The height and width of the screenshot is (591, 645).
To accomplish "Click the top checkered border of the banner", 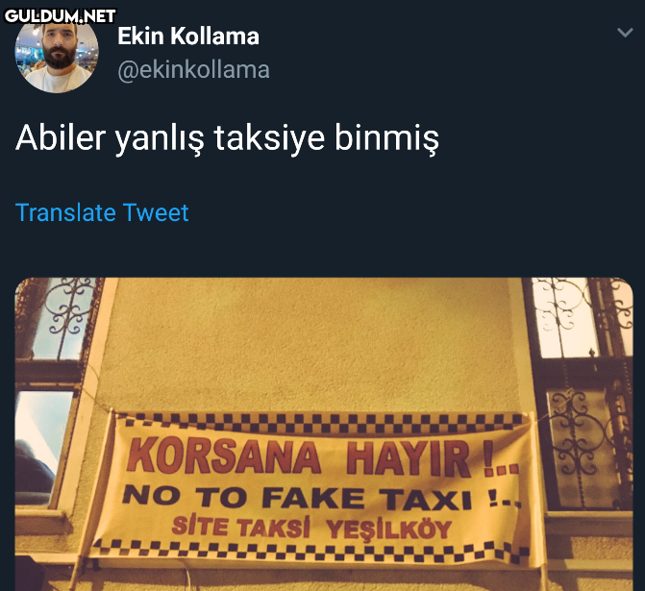I will [x=321, y=423].
